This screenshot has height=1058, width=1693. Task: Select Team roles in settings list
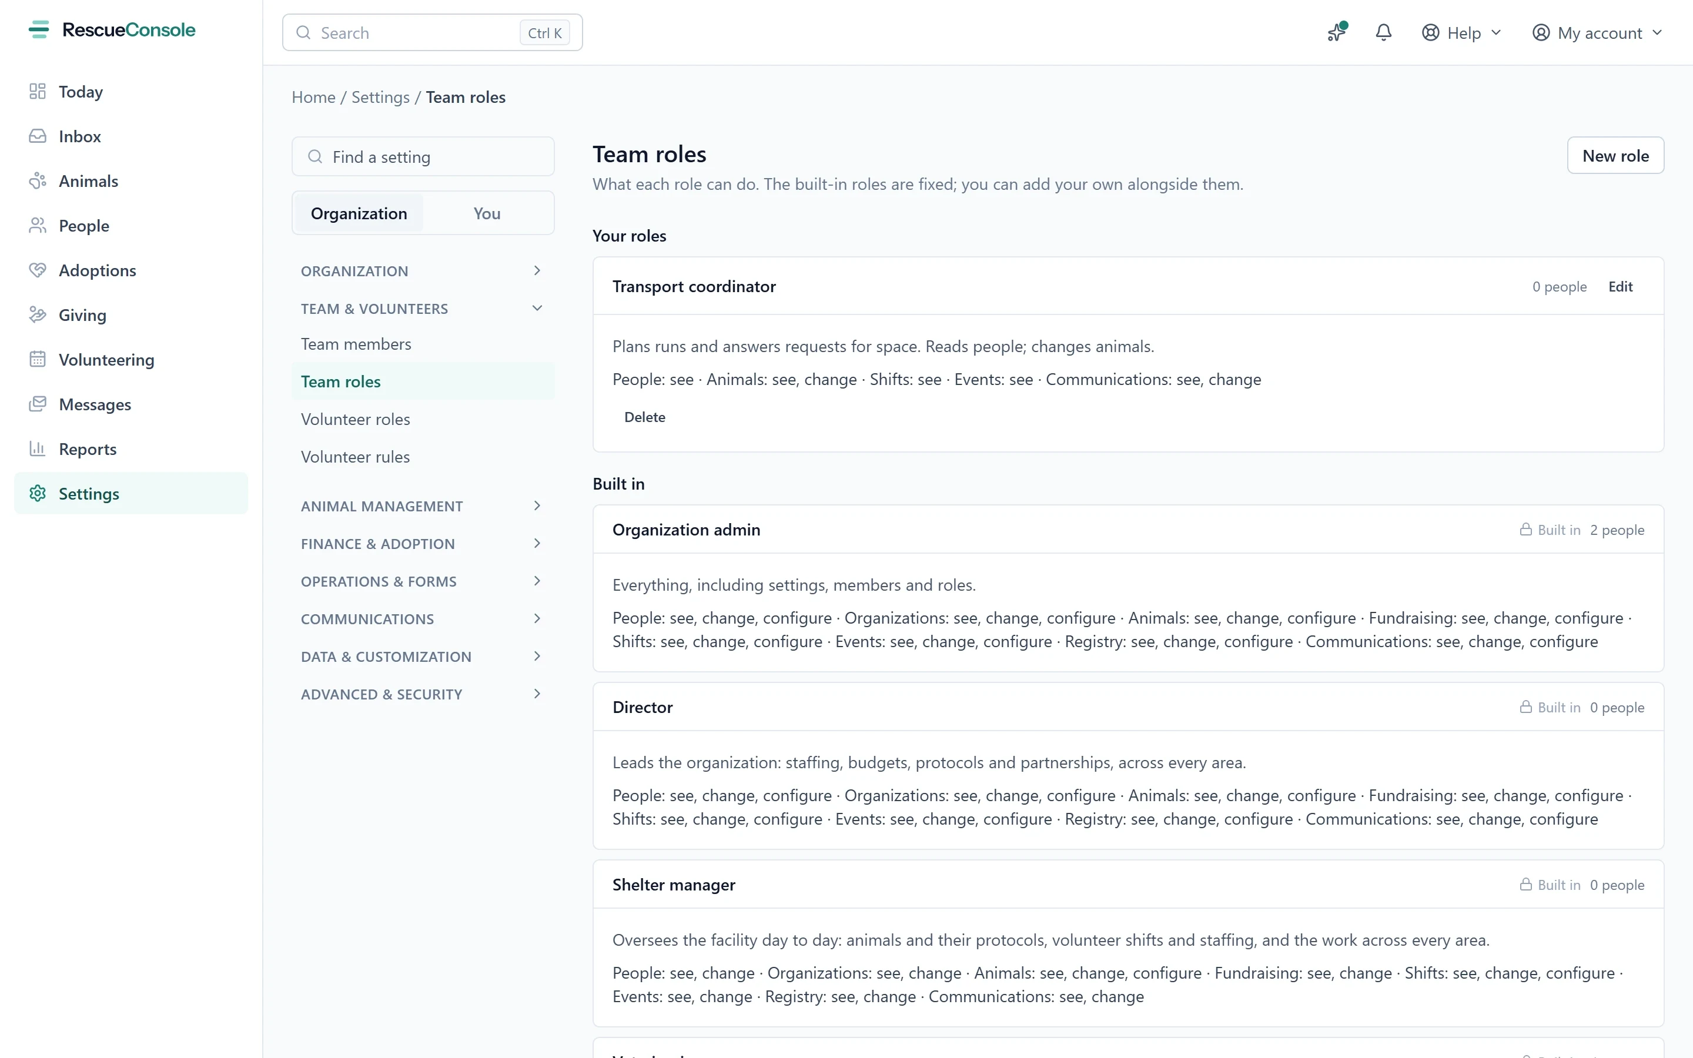pyautogui.click(x=423, y=382)
